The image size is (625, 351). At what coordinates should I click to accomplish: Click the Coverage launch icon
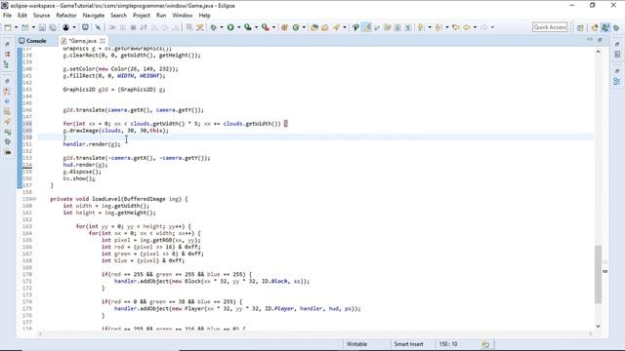pyautogui.click(x=248, y=27)
